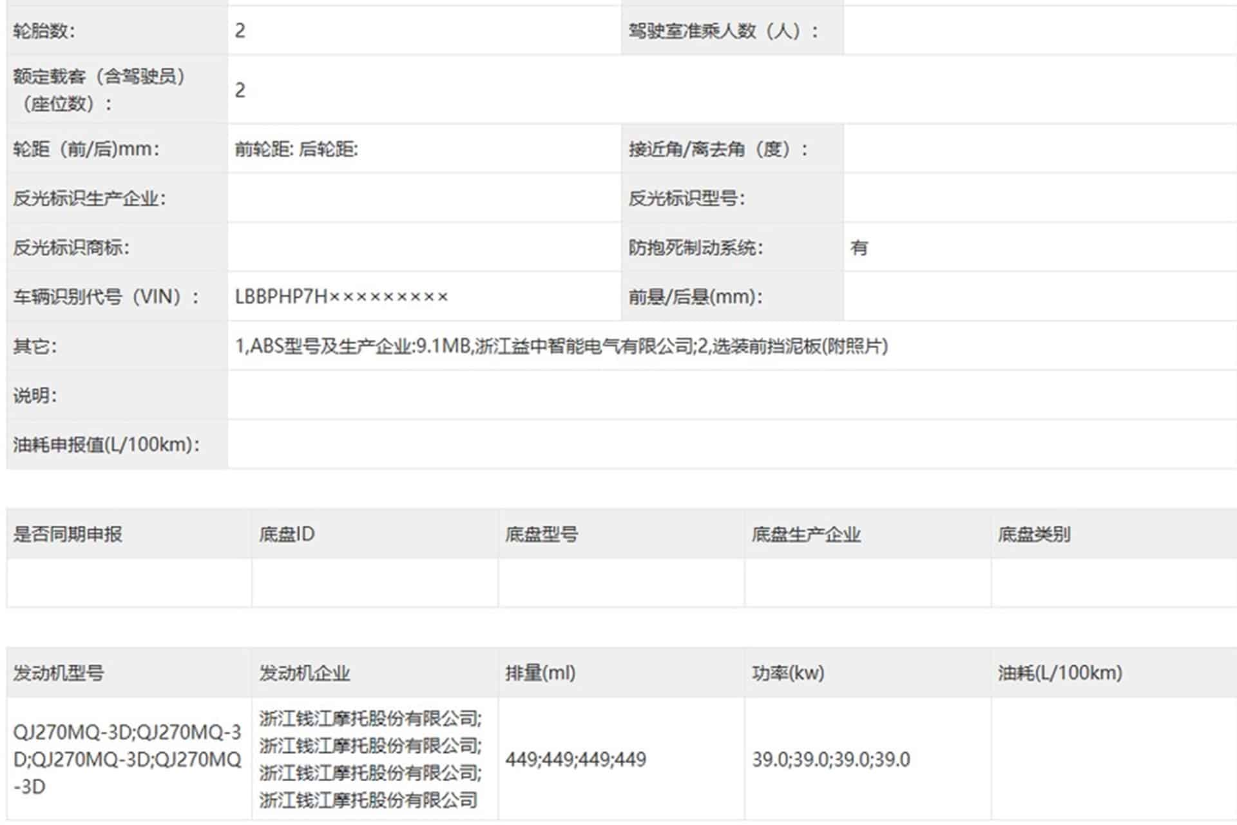Click the power value 39.0;39.0;39.0;39.0

coord(830,759)
